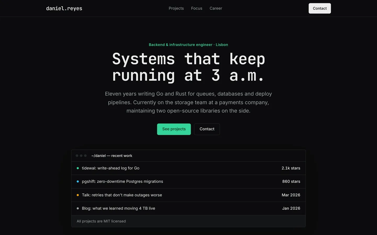Click the All projects are MIT licensed note
This screenshot has width=377, height=235.
tap(101, 221)
